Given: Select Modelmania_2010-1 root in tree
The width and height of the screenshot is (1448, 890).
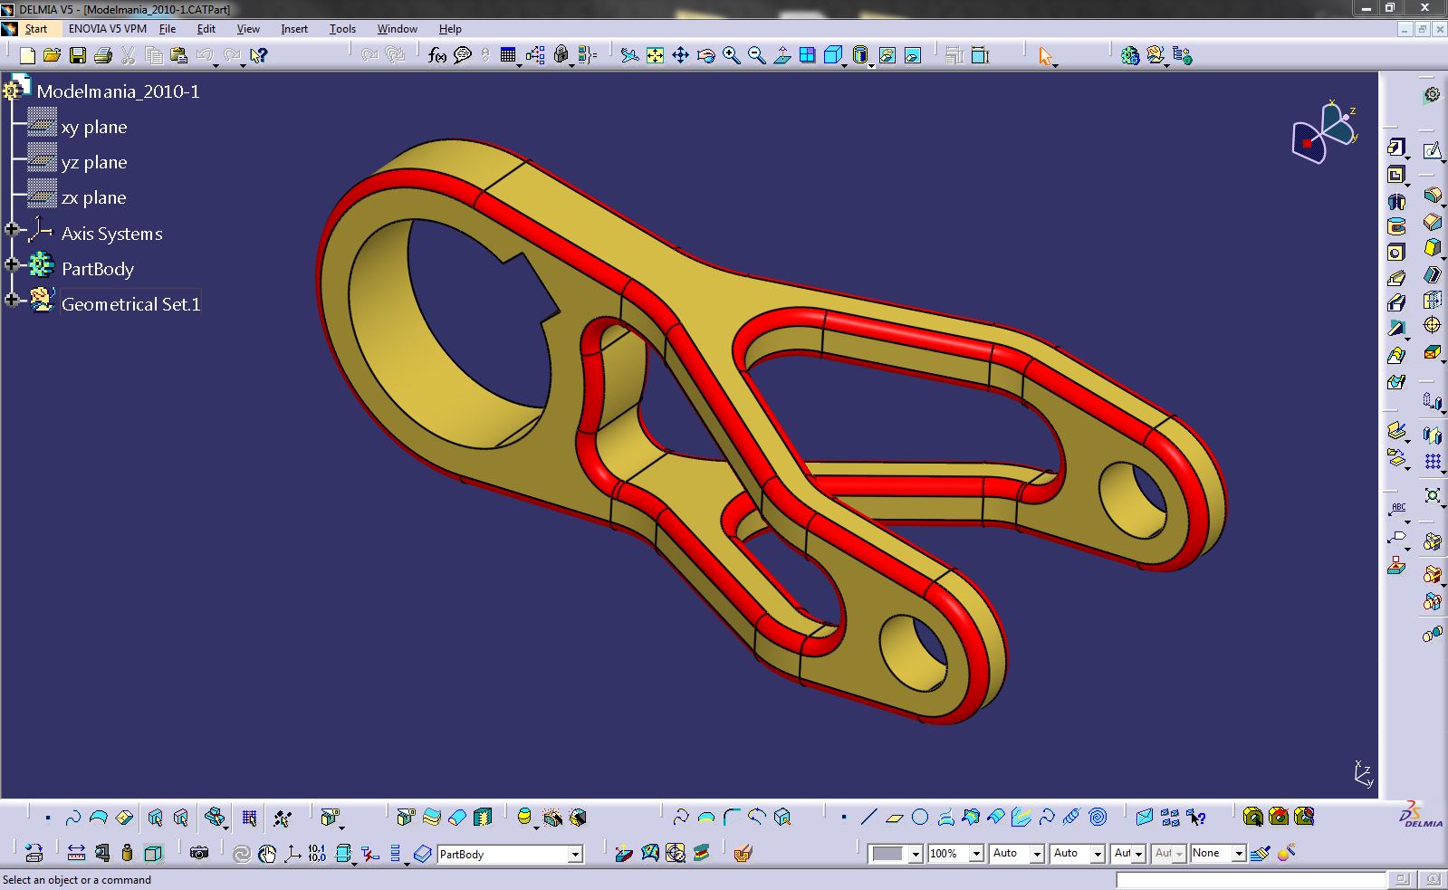Looking at the screenshot, I should coord(118,91).
